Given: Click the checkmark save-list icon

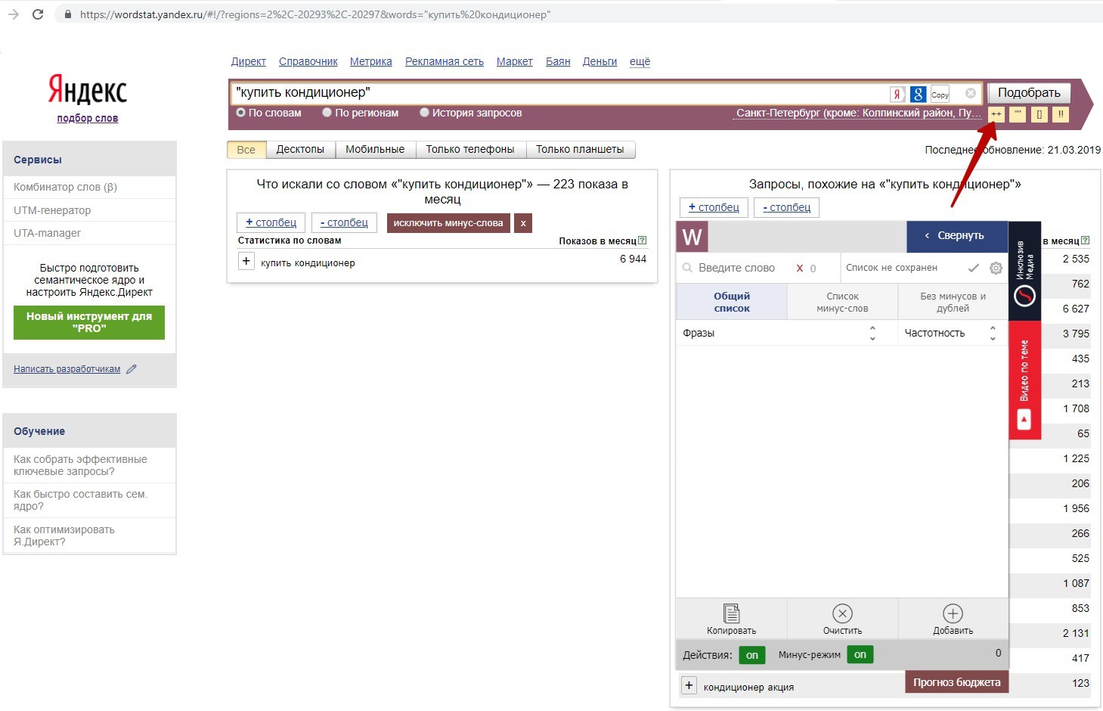Looking at the screenshot, I should [x=974, y=268].
